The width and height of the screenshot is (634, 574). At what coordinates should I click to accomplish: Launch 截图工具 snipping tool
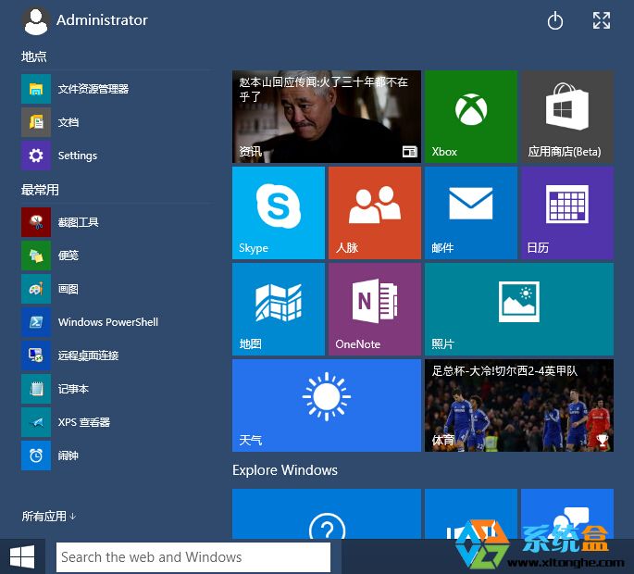118,222
